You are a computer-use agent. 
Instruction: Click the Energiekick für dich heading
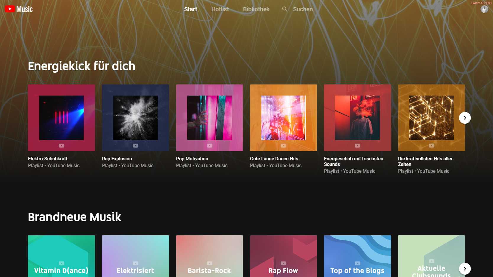(82, 66)
